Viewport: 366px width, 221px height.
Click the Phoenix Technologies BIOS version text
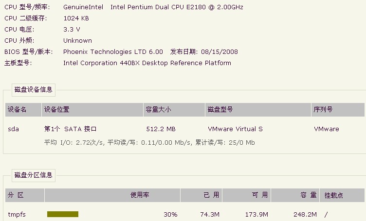pyautogui.click(x=113, y=51)
